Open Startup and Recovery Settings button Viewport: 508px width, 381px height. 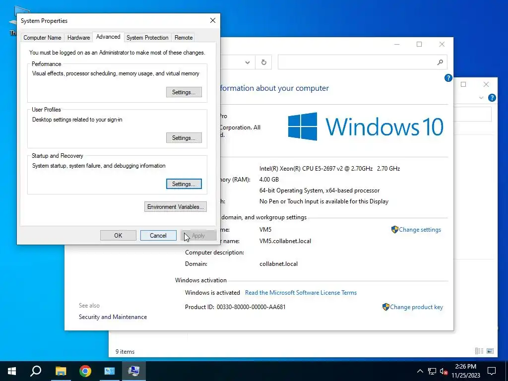coord(184,184)
